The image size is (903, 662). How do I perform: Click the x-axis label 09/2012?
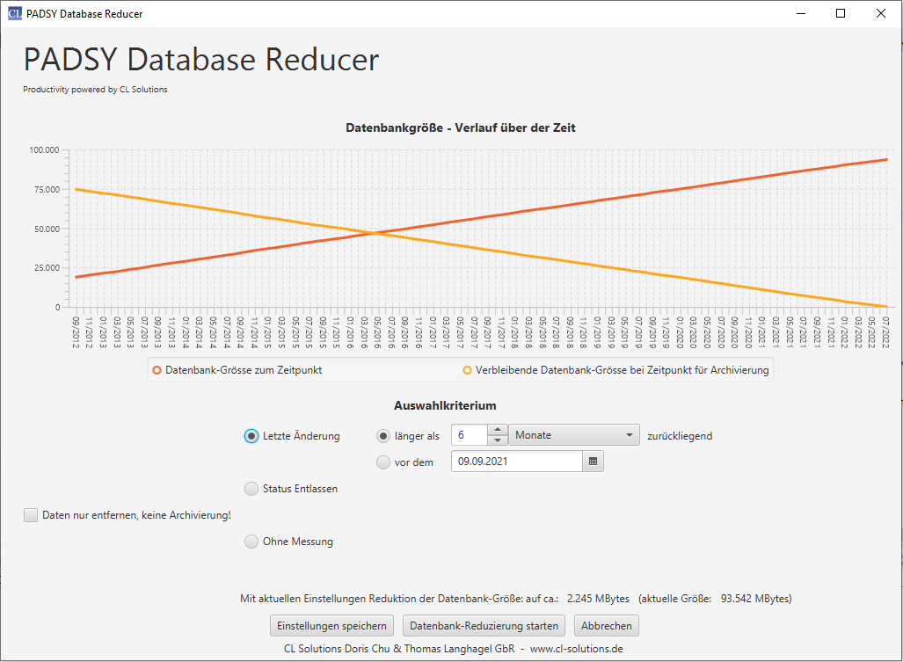point(76,332)
